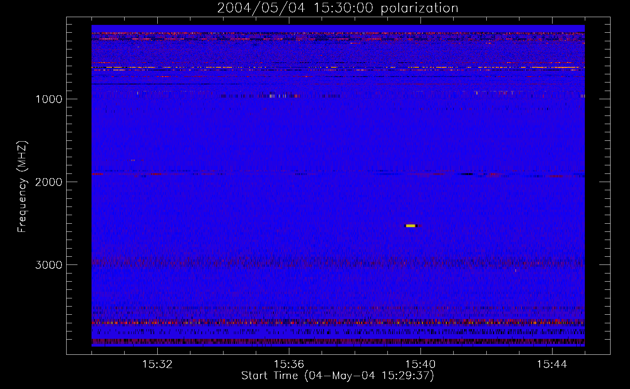The image size is (630, 389).
Task: Click the 15:36 time tick label
Action: tap(289, 364)
